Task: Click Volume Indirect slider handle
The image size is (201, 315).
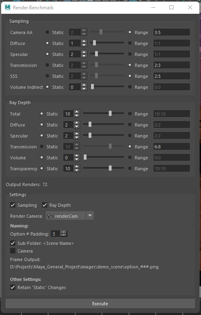Action: [92, 86]
